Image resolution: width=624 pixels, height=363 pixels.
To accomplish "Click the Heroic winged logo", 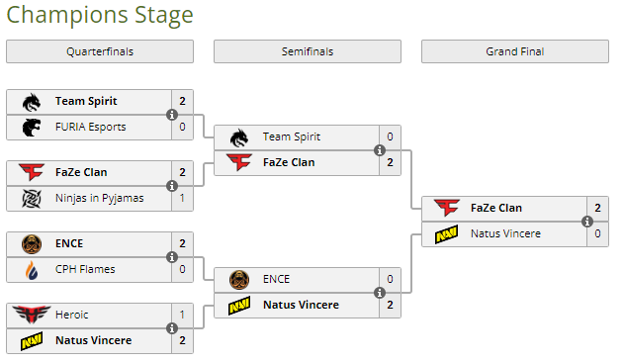I will 32,315.
